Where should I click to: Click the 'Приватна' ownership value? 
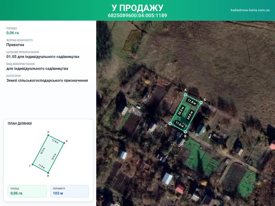point(15,45)
